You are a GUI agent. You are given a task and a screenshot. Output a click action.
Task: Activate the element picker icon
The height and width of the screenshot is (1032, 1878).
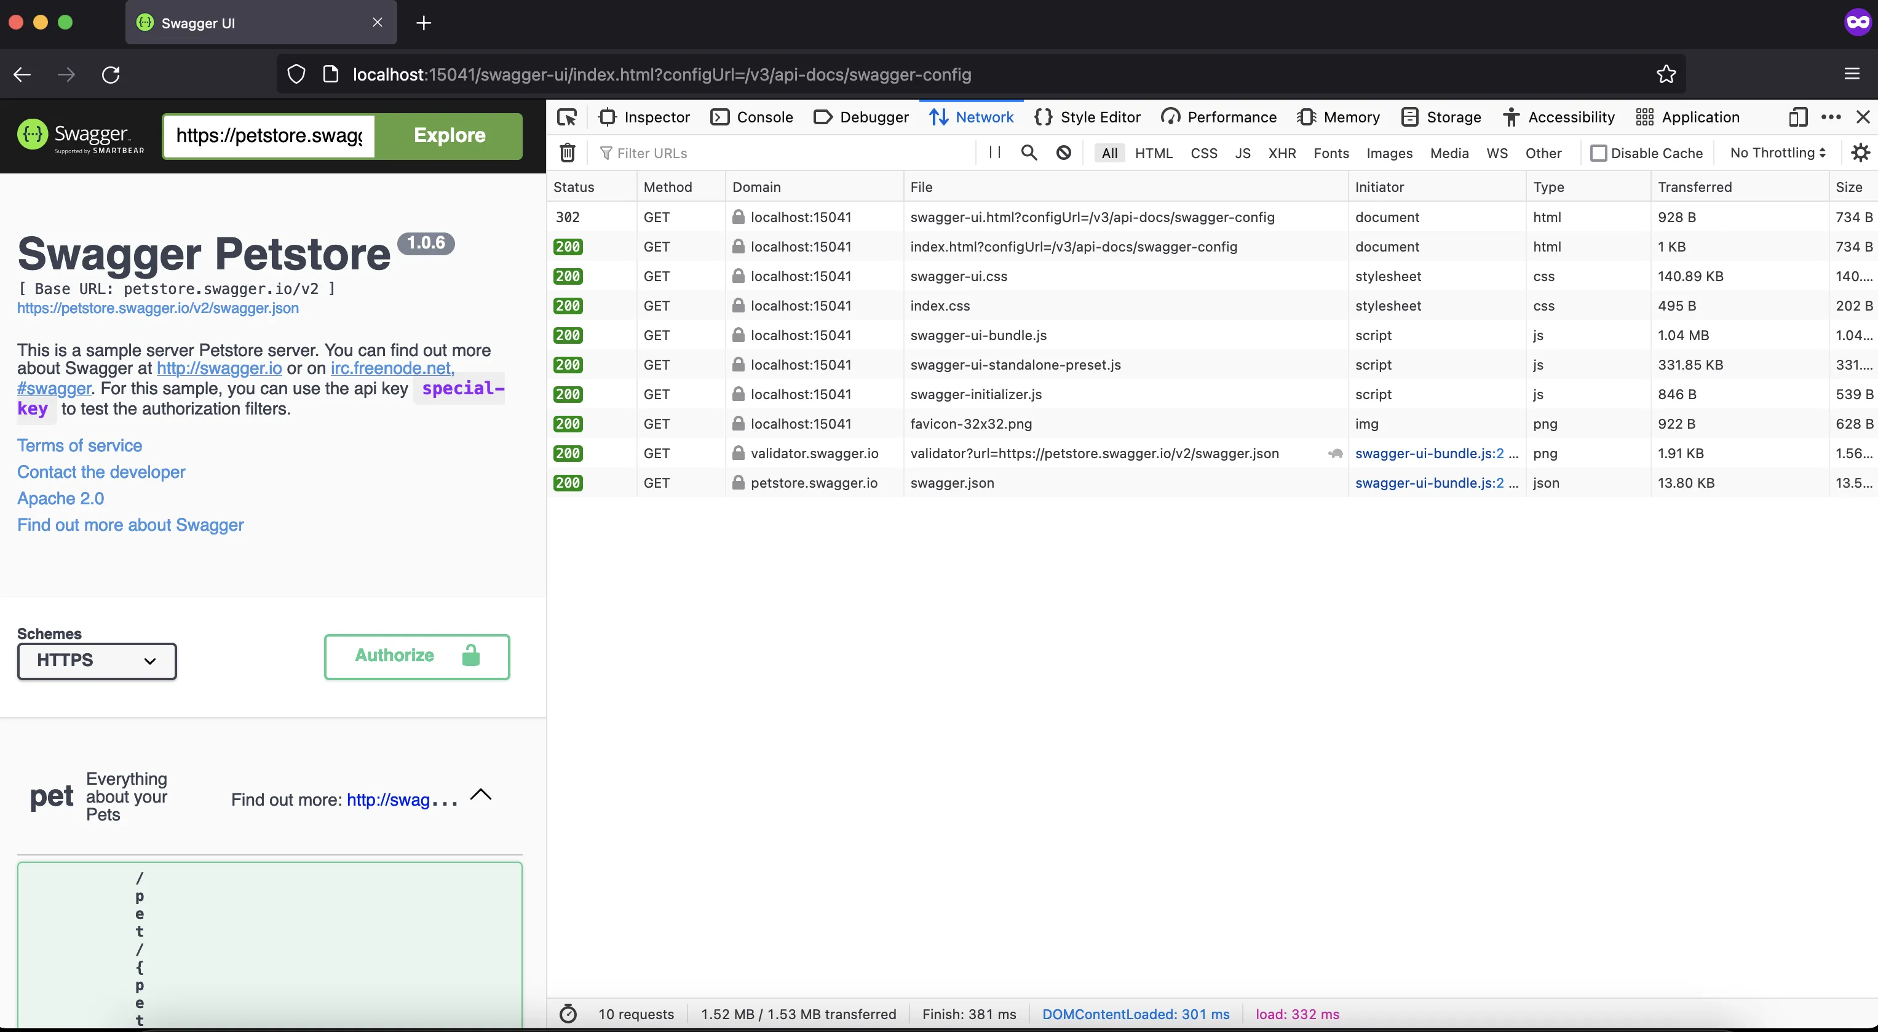pos(566,117)
